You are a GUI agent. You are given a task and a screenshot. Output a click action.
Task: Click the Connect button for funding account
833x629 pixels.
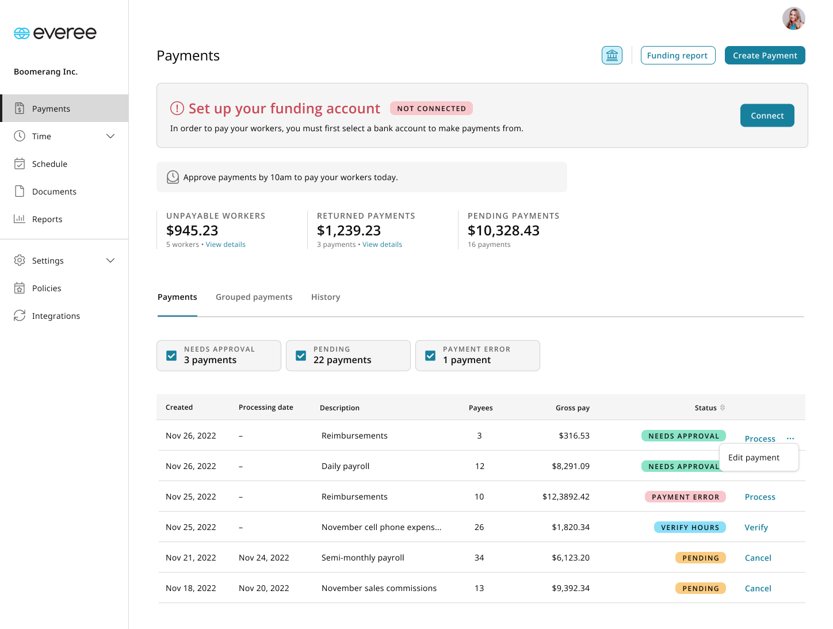tap(767, 115)
